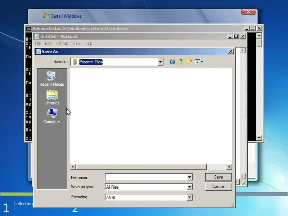288x216 pixels.
Task: Click cmd window scroll up arrow
Action: click(259, 35)
